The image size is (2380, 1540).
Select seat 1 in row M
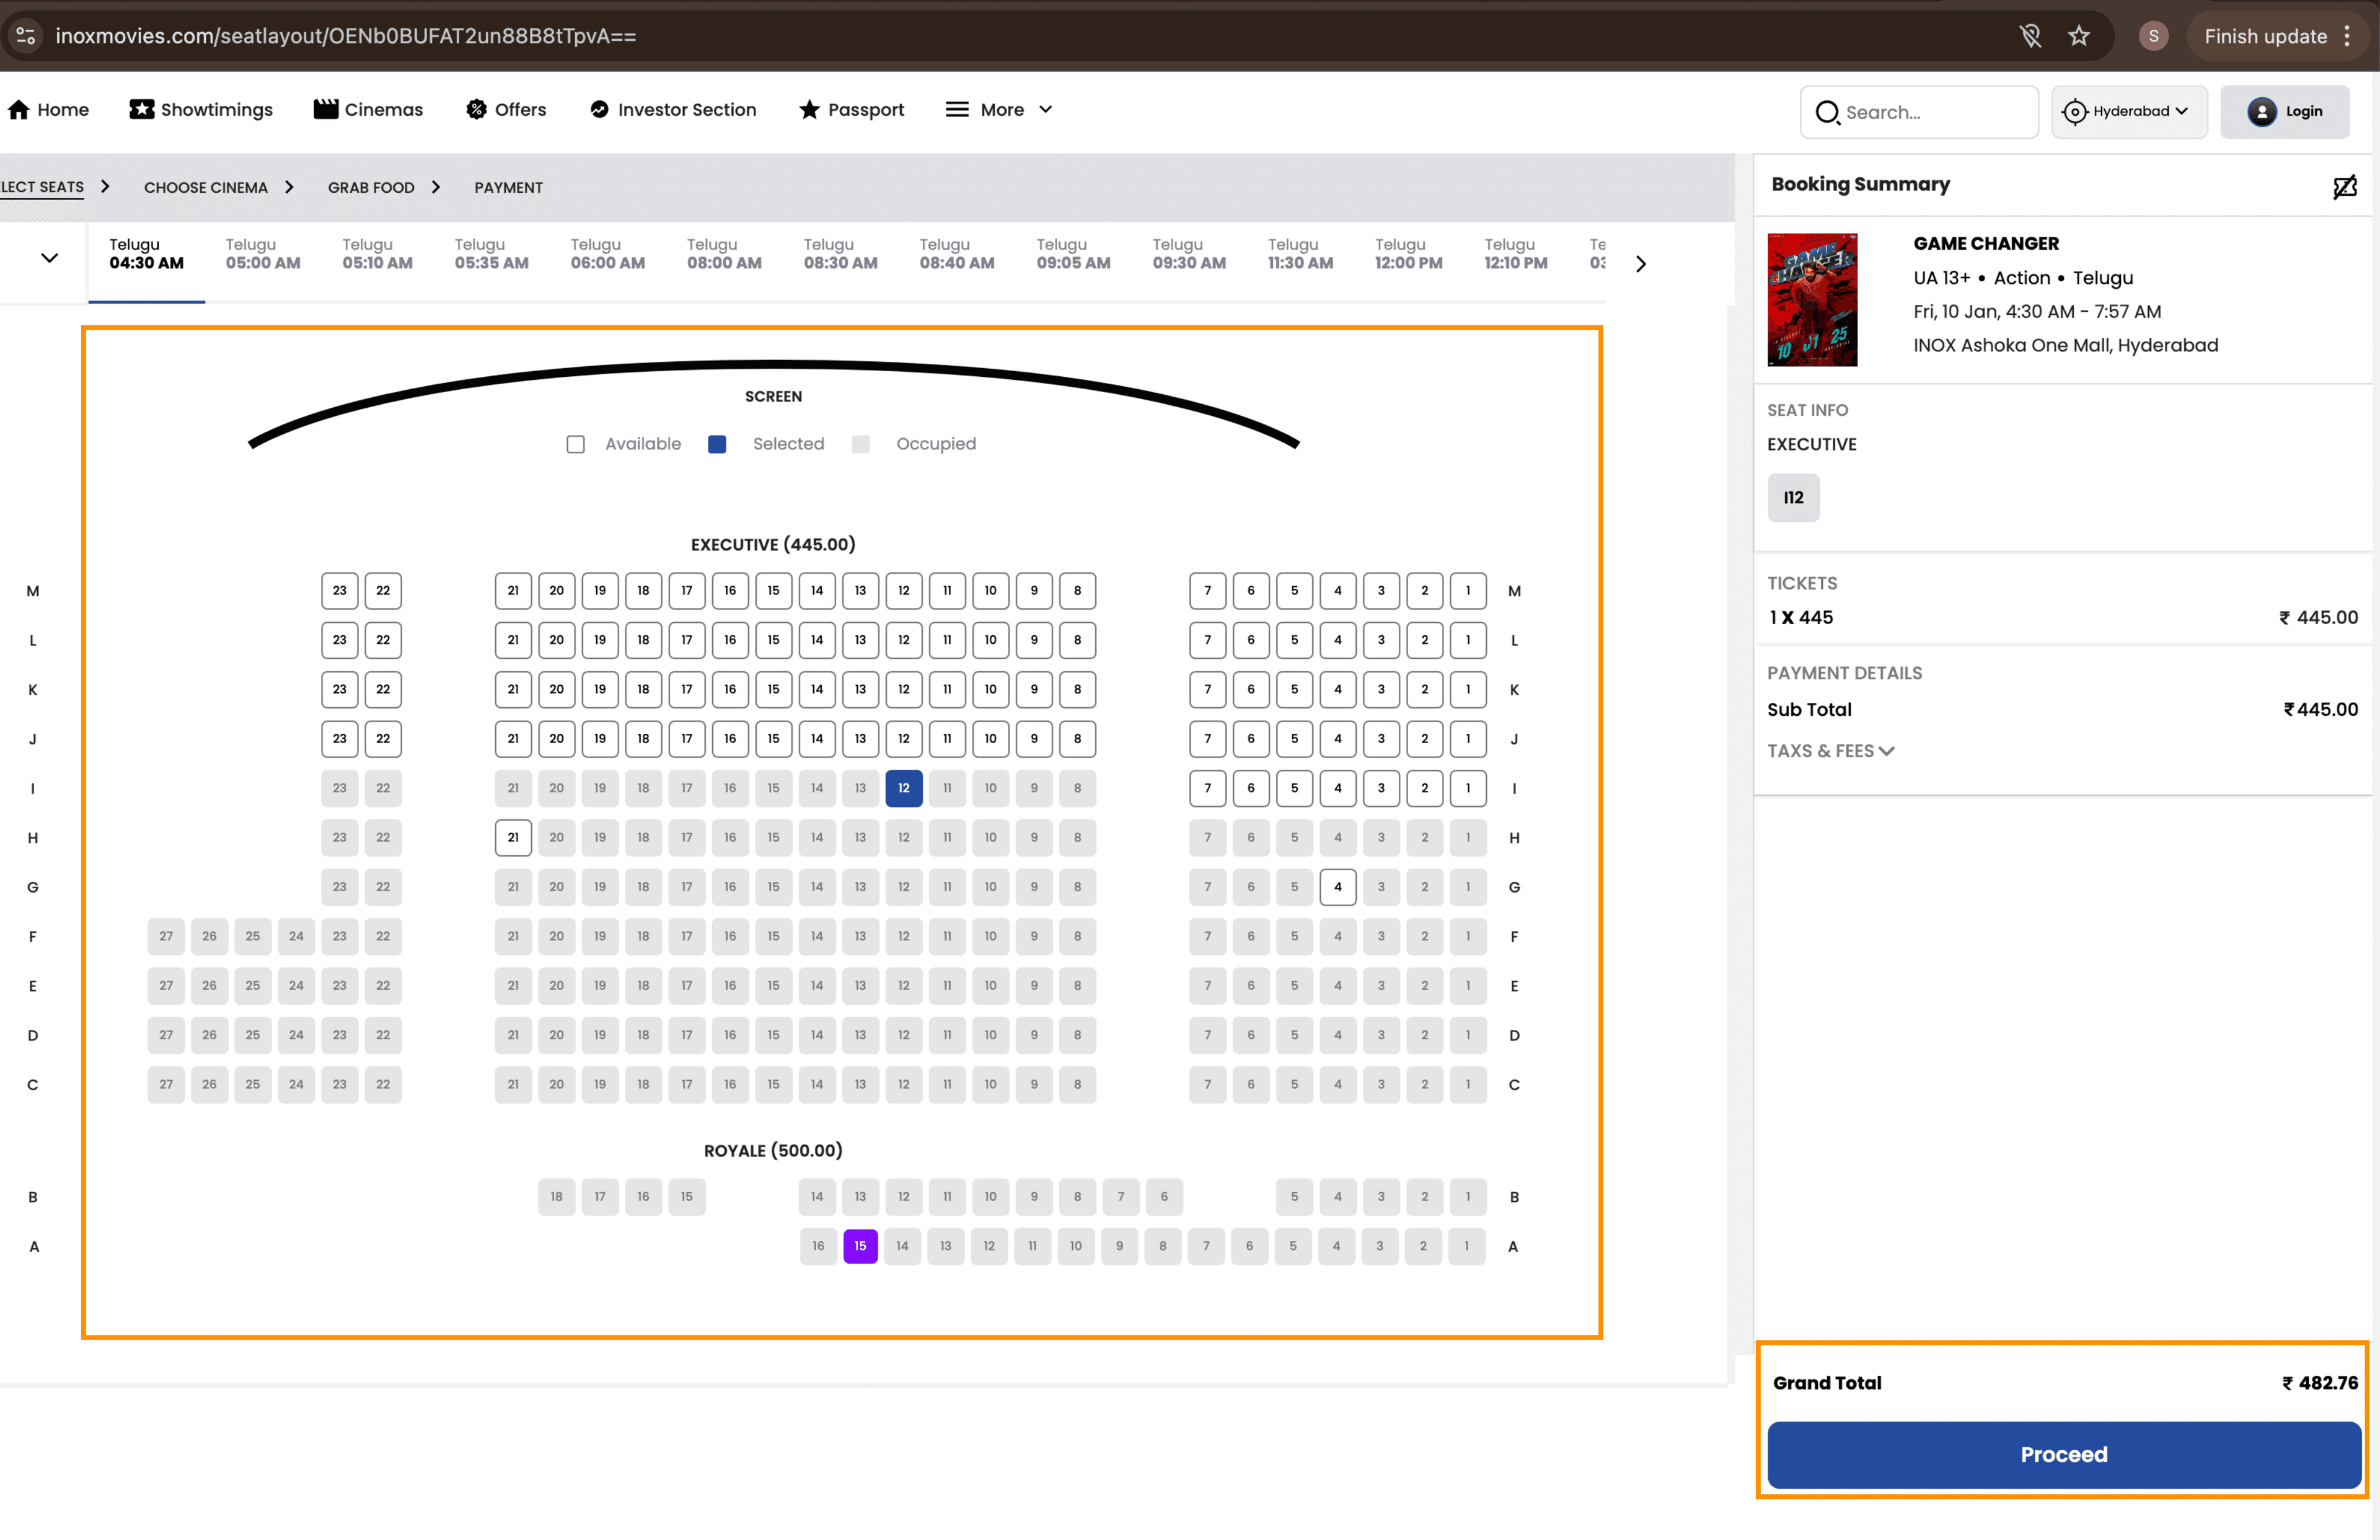coord(1468,591)
